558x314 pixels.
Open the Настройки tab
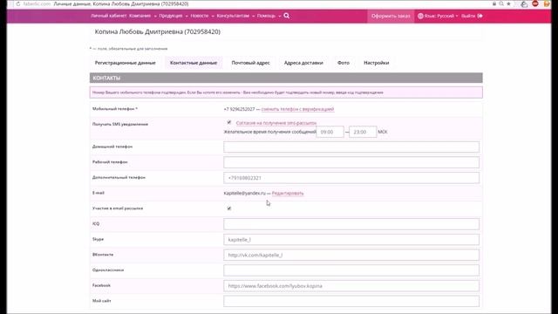(x=376, y=63)
